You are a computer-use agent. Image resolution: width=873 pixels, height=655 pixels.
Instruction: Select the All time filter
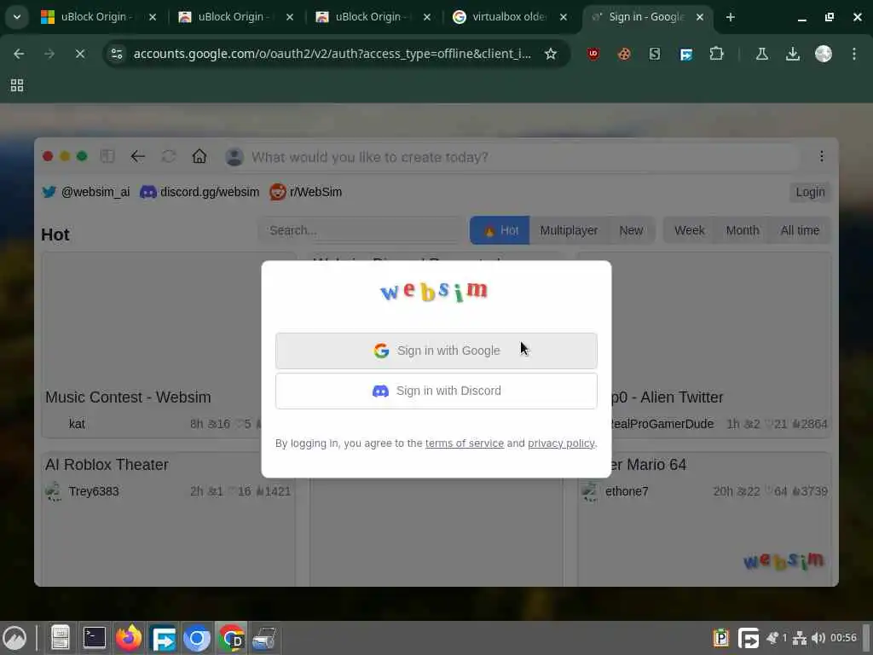point(800,230)
